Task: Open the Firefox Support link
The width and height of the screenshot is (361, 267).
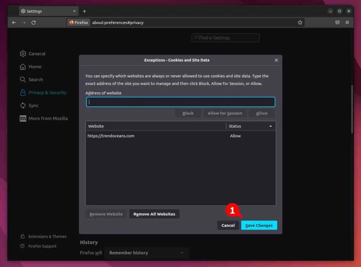Action: [38, 246]
